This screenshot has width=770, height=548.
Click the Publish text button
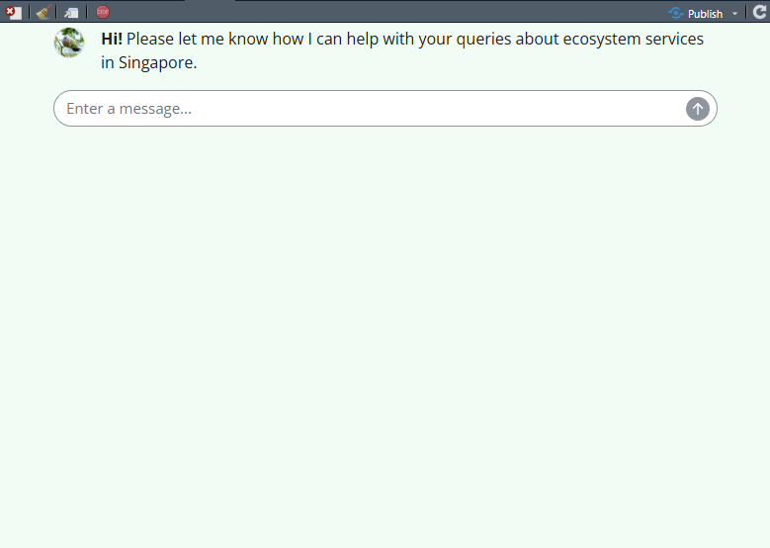[x=705, y=14]
